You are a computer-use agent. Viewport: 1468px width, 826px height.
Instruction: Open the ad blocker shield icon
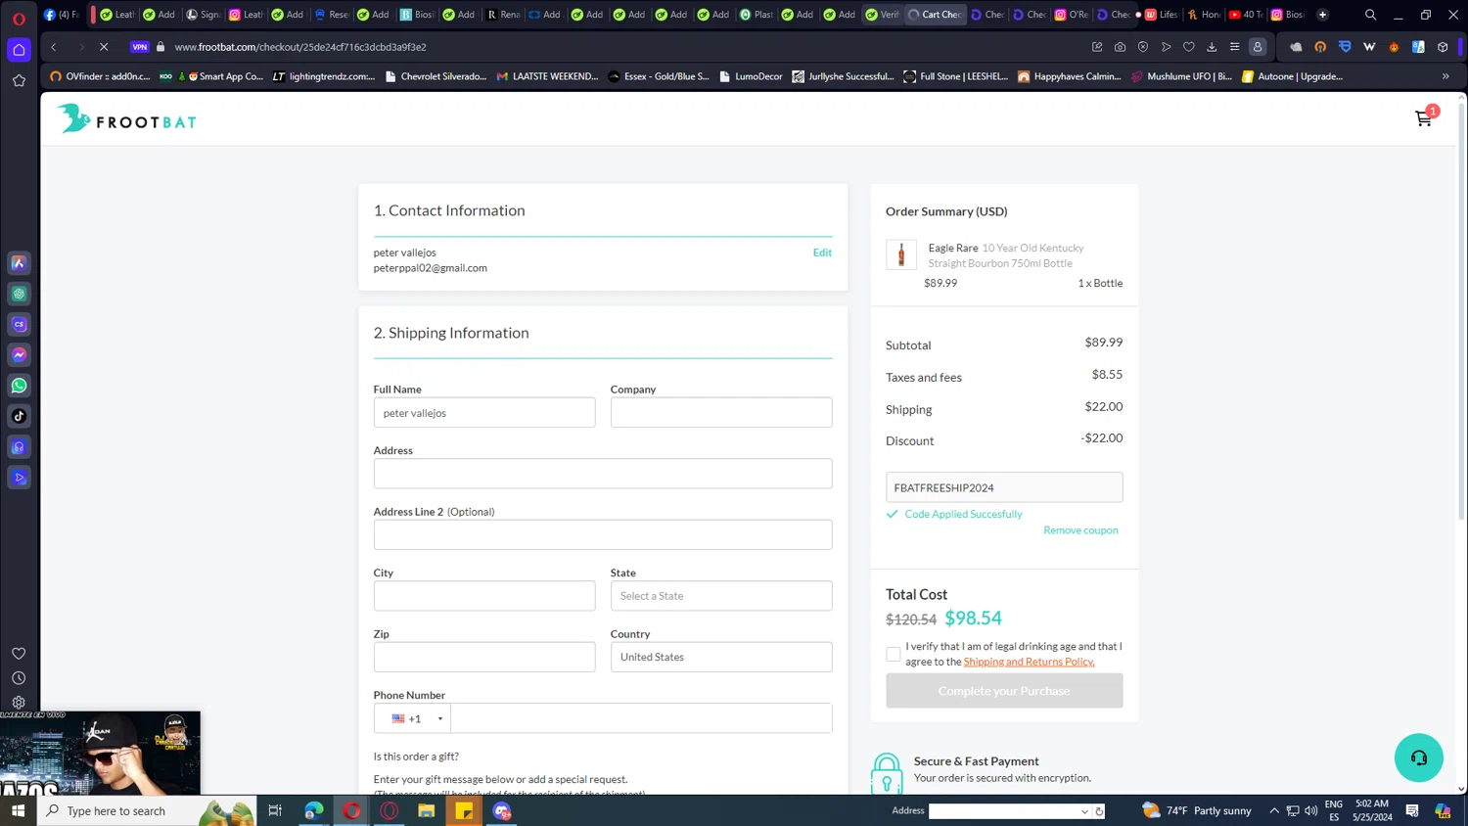pos(1143,47)
